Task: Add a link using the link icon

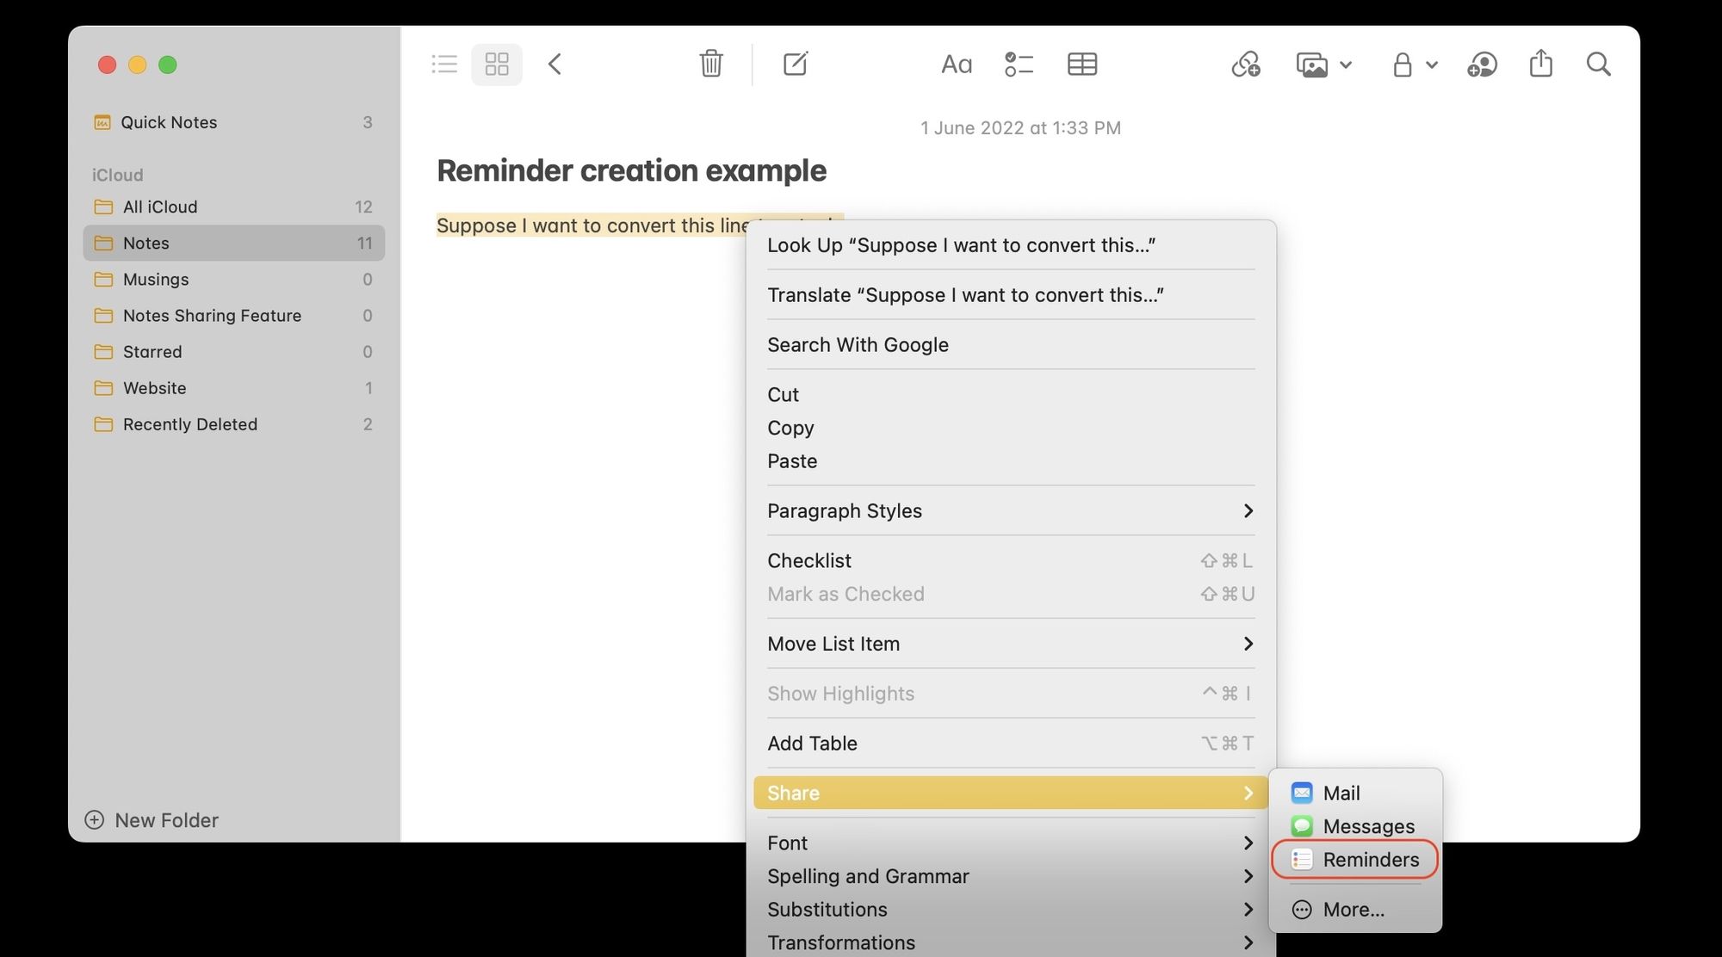Action: [x=1245, y=64]
